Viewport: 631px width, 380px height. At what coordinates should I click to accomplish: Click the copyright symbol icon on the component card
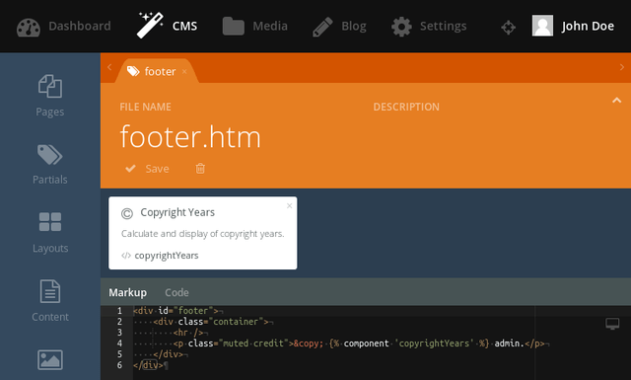[x=127, y=213]
